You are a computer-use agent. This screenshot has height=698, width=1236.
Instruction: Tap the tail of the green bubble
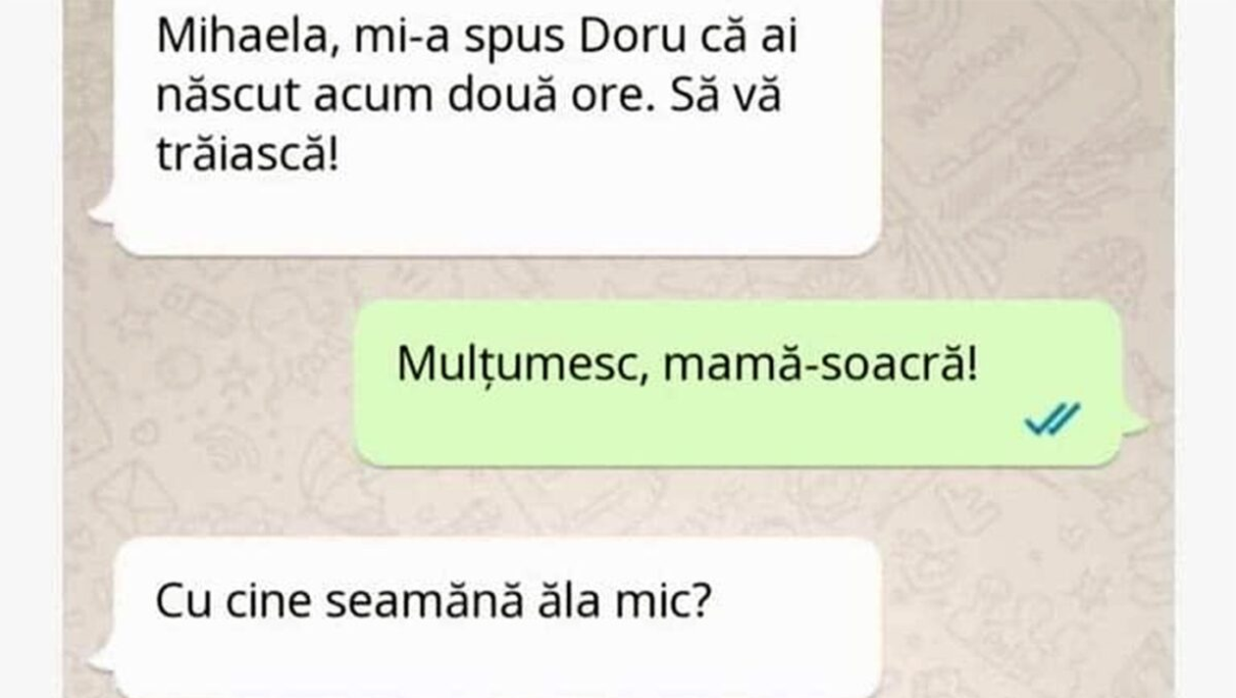(1135, 424)
